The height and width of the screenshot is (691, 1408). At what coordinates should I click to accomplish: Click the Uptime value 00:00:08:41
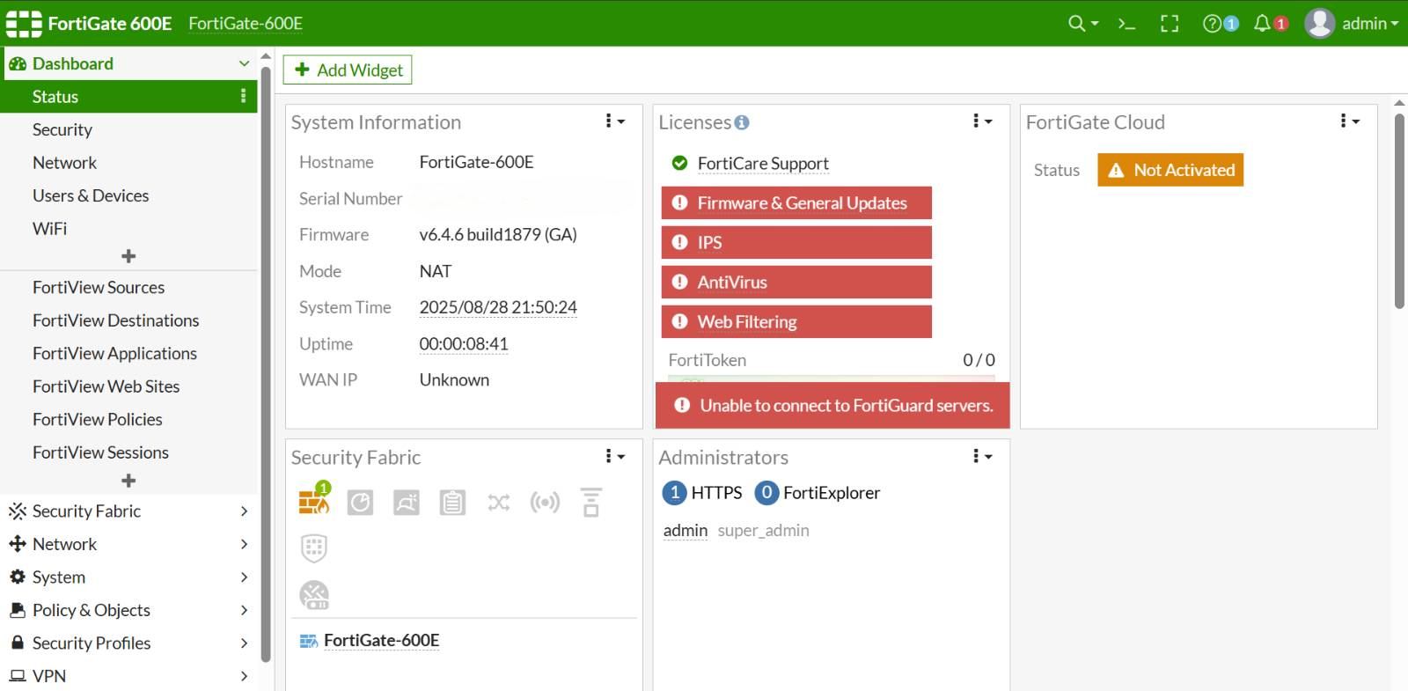tap(464, 344)
